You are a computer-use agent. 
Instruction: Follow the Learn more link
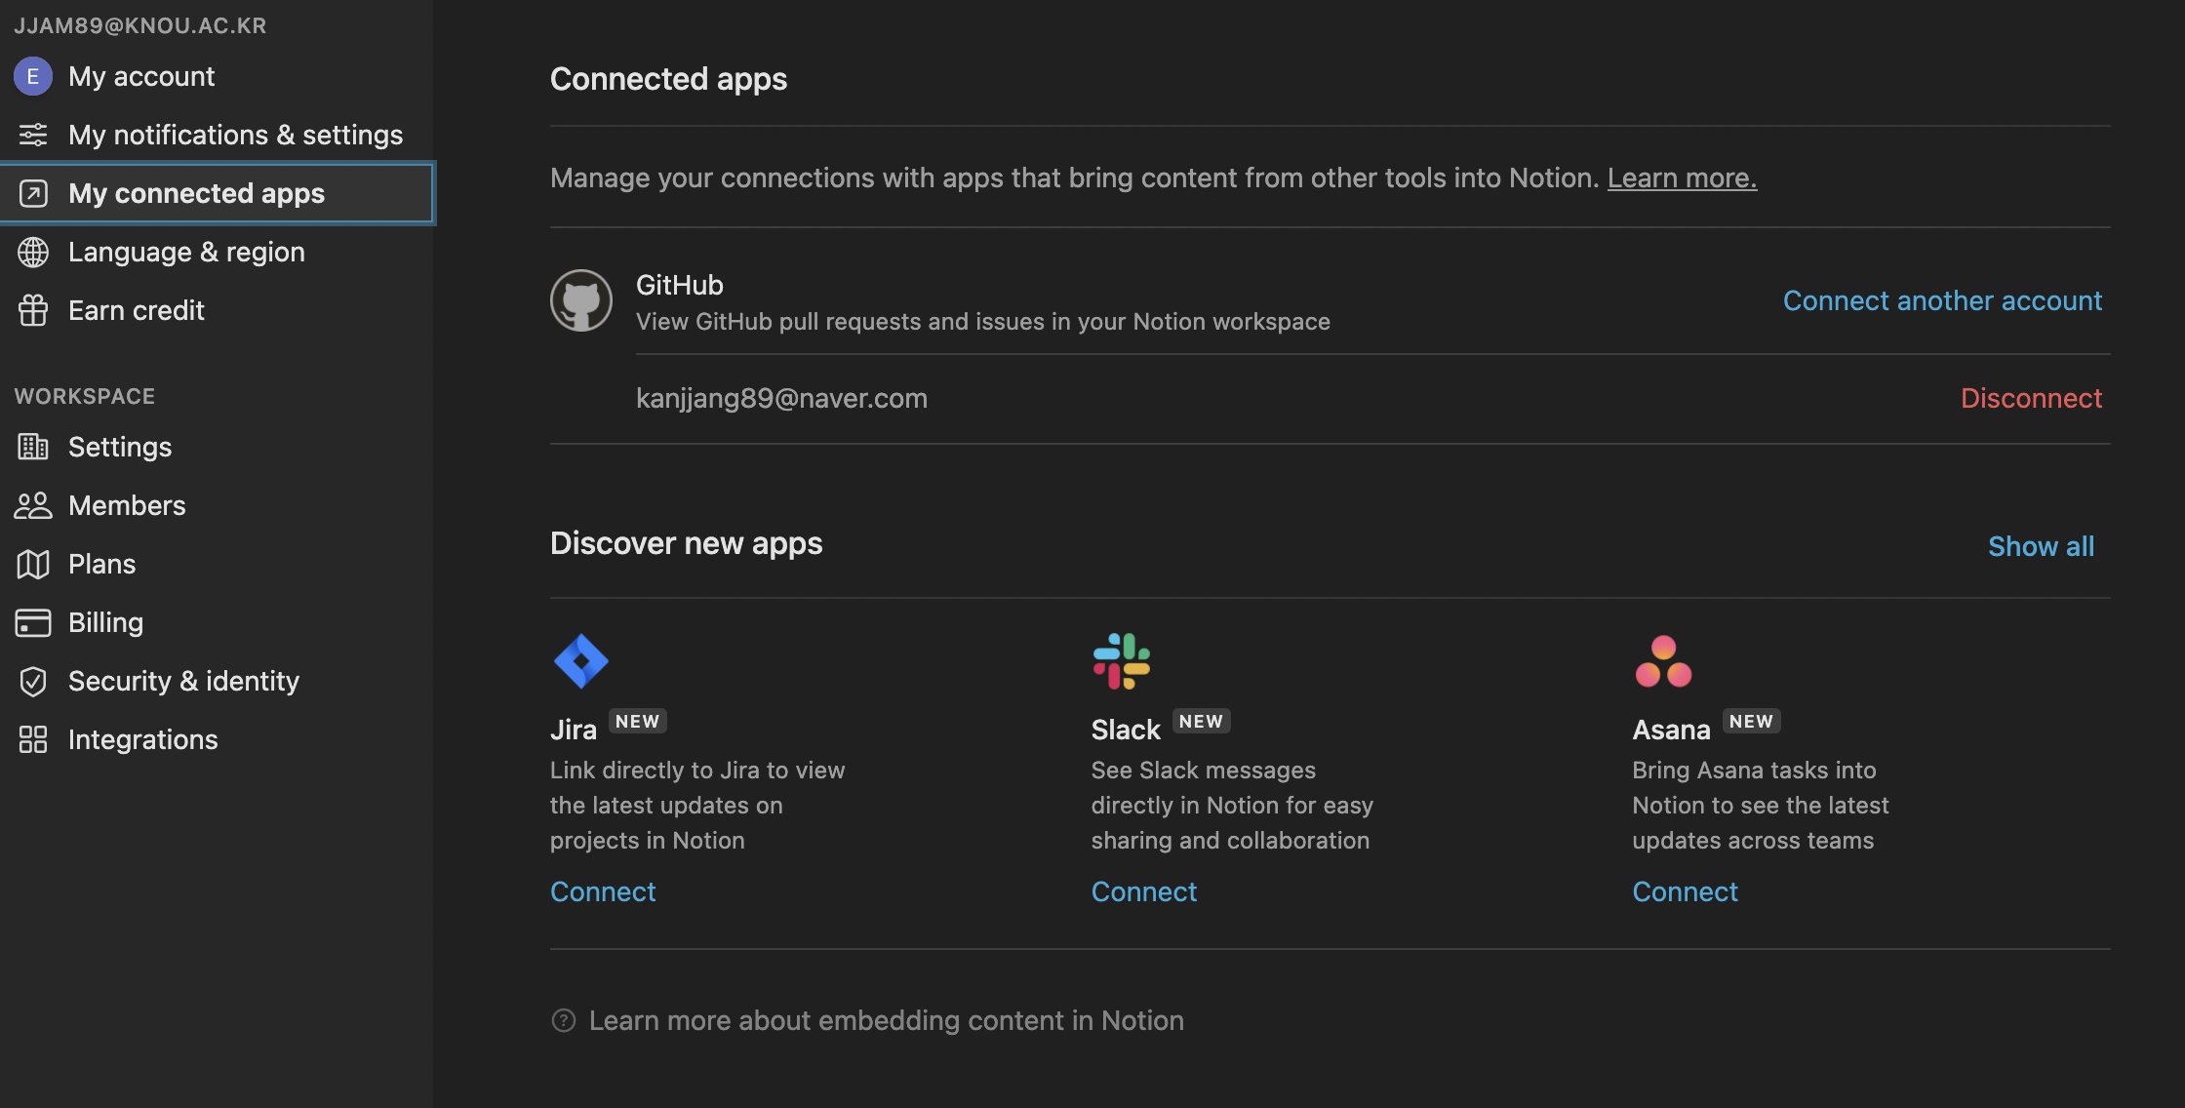[1682, 178]
